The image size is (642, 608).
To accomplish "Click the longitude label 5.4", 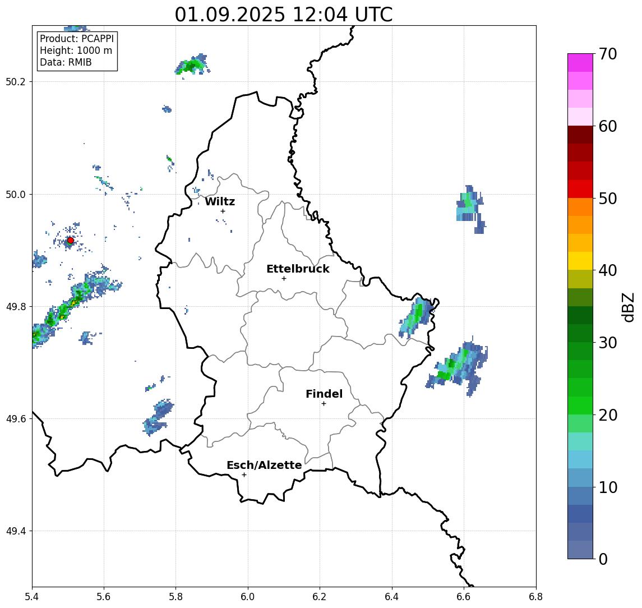I will [32, 597].
